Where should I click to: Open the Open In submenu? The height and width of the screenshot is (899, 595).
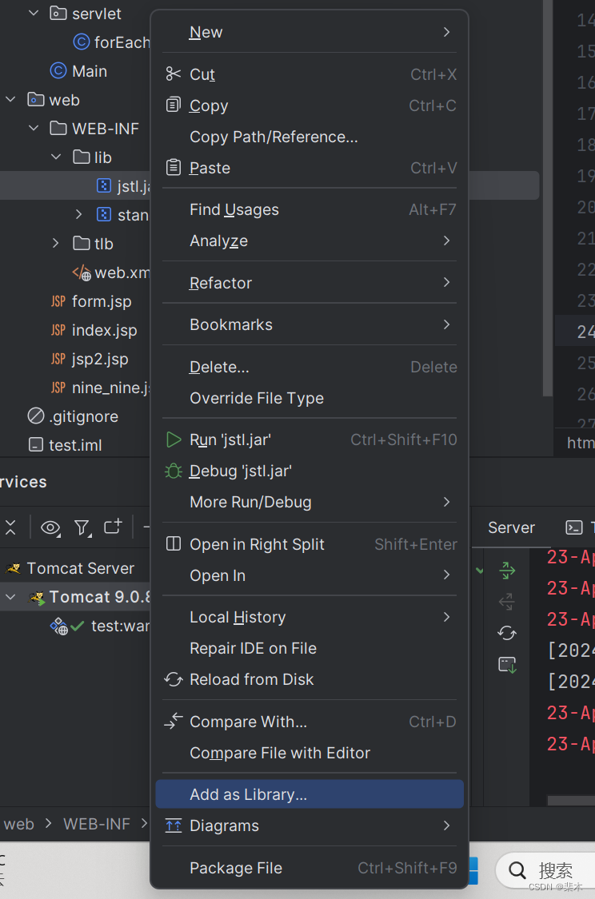309,575
